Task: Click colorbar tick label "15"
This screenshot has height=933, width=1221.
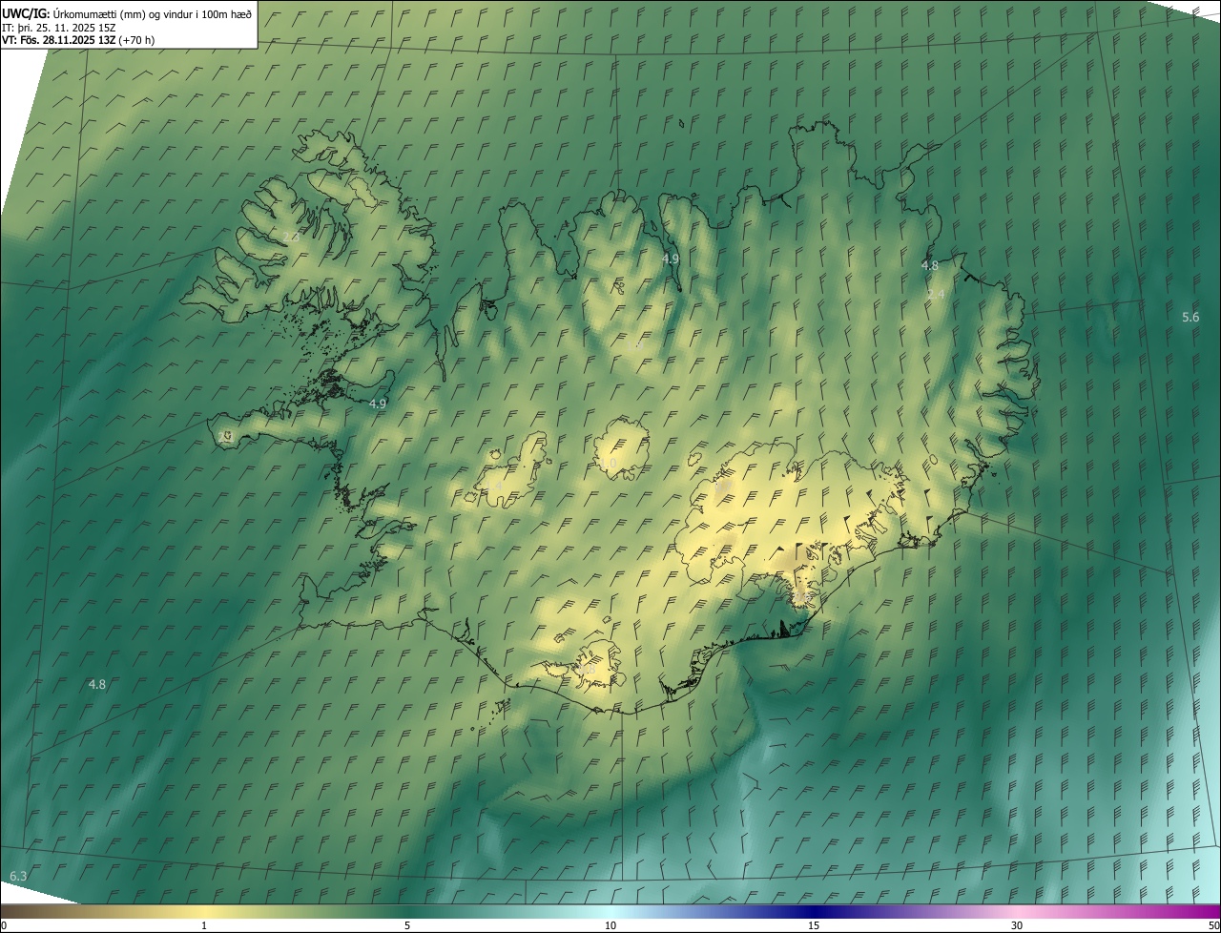Action: 814,925
